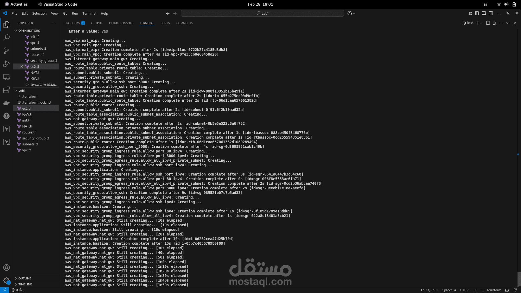The image size is (521, 293).
Task: Open notifications bell in status bar
Action: click(x=515, y=290)
